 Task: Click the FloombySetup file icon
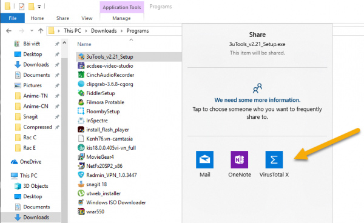pos(81,111)
